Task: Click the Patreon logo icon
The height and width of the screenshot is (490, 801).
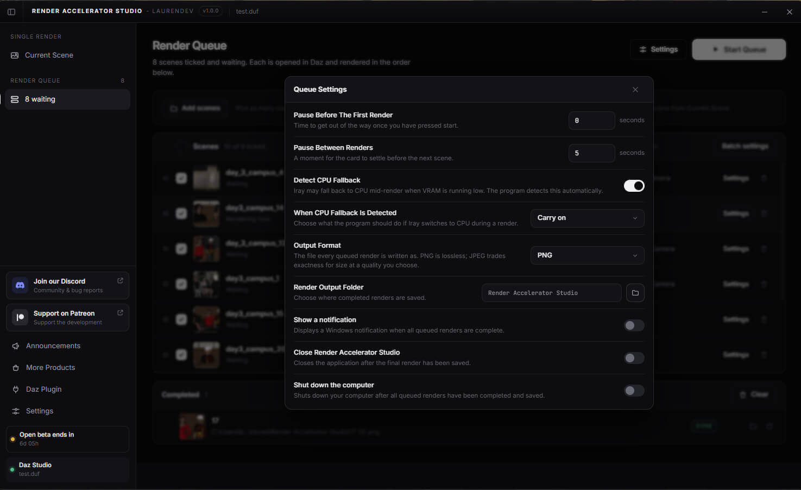Action: [20, 317]
